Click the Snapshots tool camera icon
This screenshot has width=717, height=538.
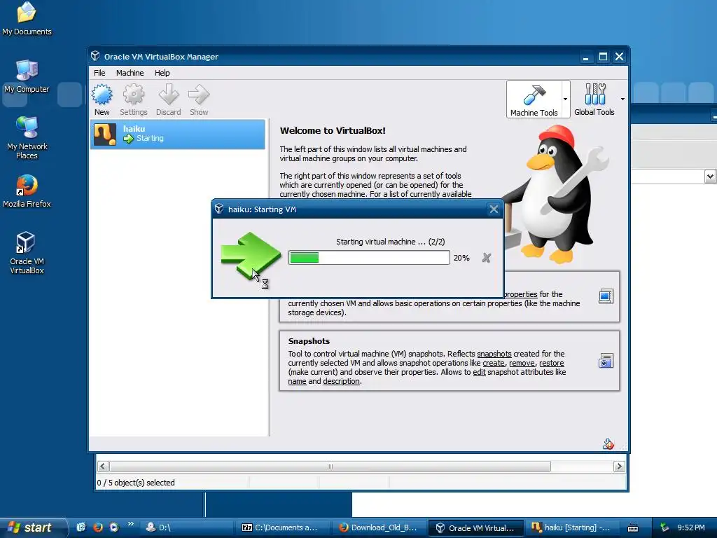click(x=606, y=361)
